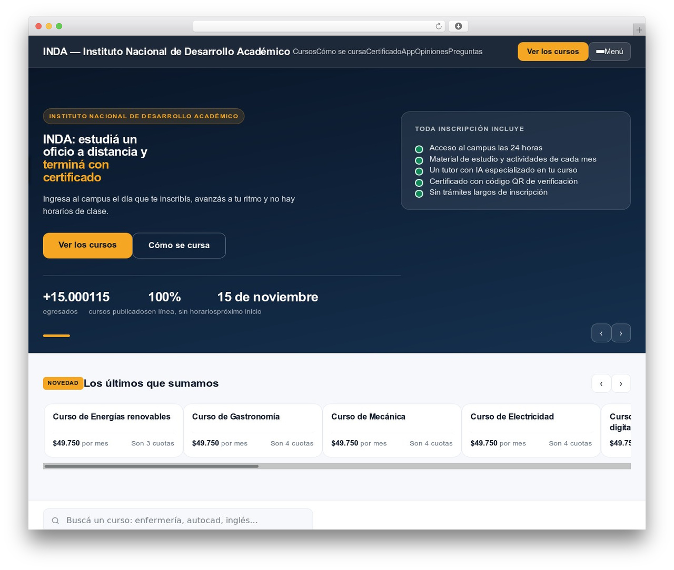Advance to next new courses
Image resolution: width=674 pixels, height=570 pixels.
[x=621, y=383]
